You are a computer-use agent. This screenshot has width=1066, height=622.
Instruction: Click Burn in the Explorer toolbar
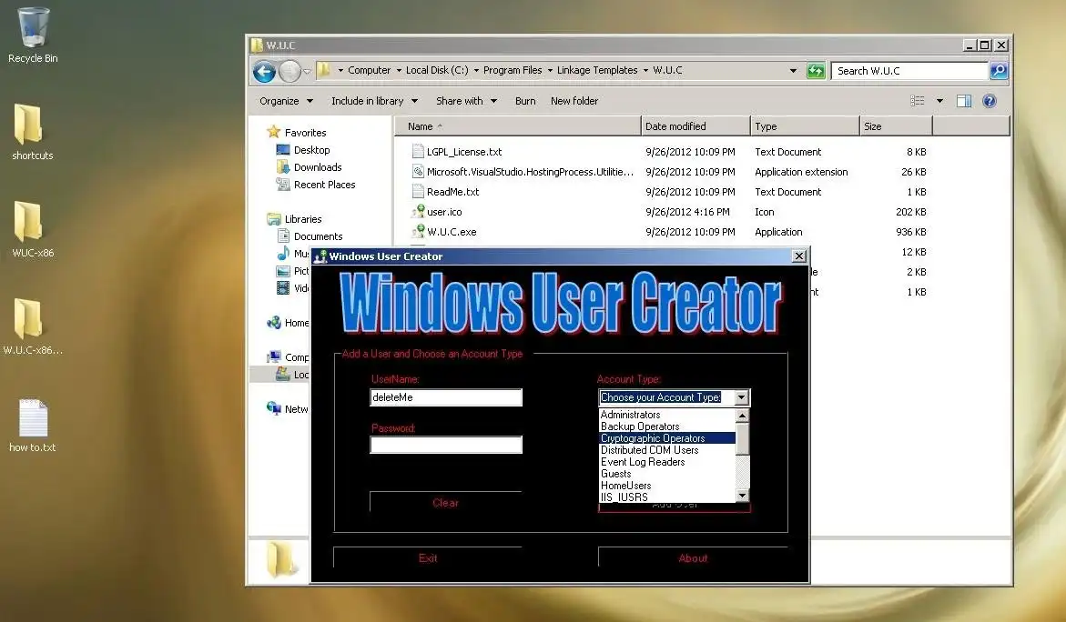(525, 101)
